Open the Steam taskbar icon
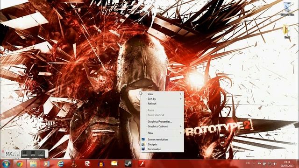 tap(128, 164)
